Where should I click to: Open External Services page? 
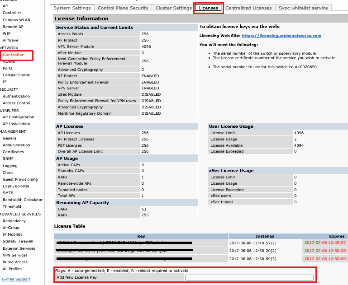click(19, 248)
